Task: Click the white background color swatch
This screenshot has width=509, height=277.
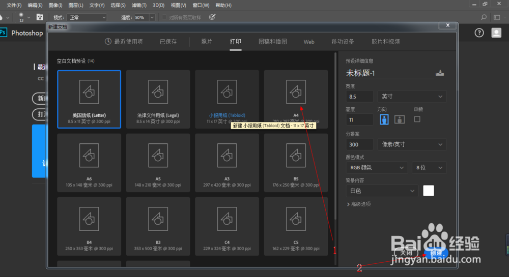Action: [x=429, y=191]
